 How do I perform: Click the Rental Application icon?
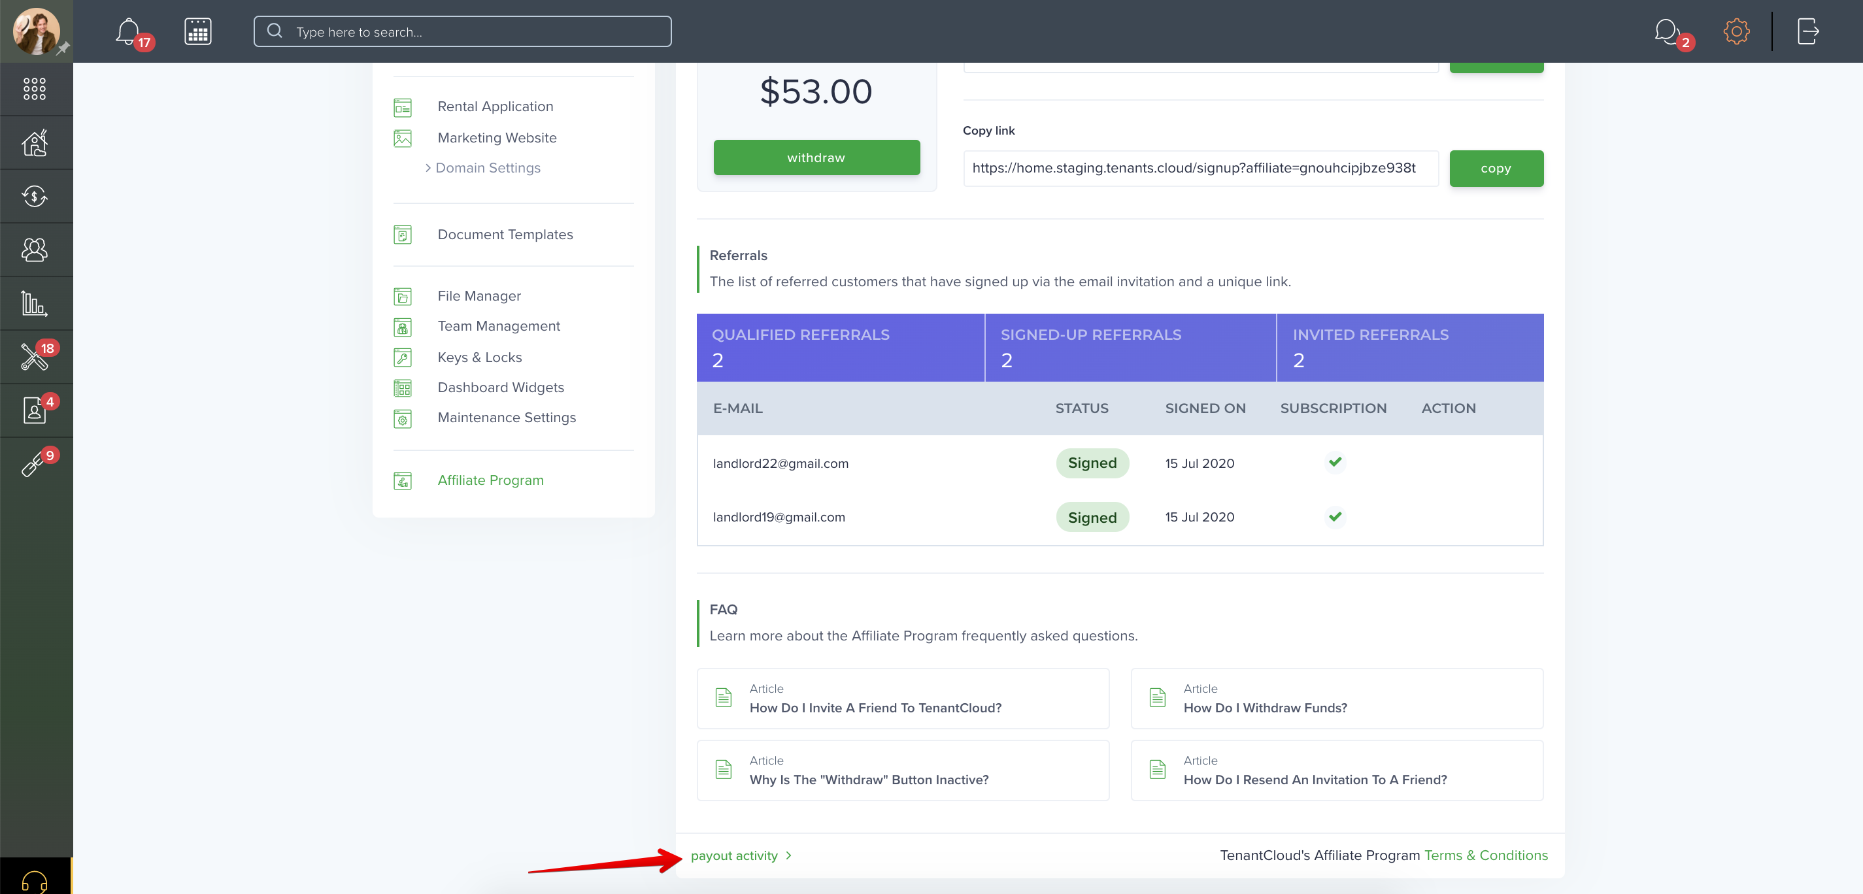[x=403, y=107]
